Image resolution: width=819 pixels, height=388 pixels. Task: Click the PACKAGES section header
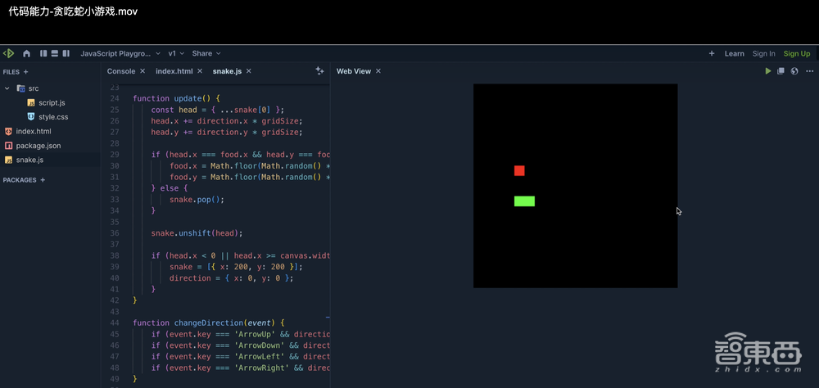coord(20,179)
